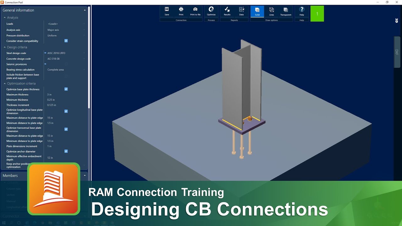This screenshot has width=402, height=226.
Task: Click the Print icon in toolbar
Action: [x=181, y=11]
